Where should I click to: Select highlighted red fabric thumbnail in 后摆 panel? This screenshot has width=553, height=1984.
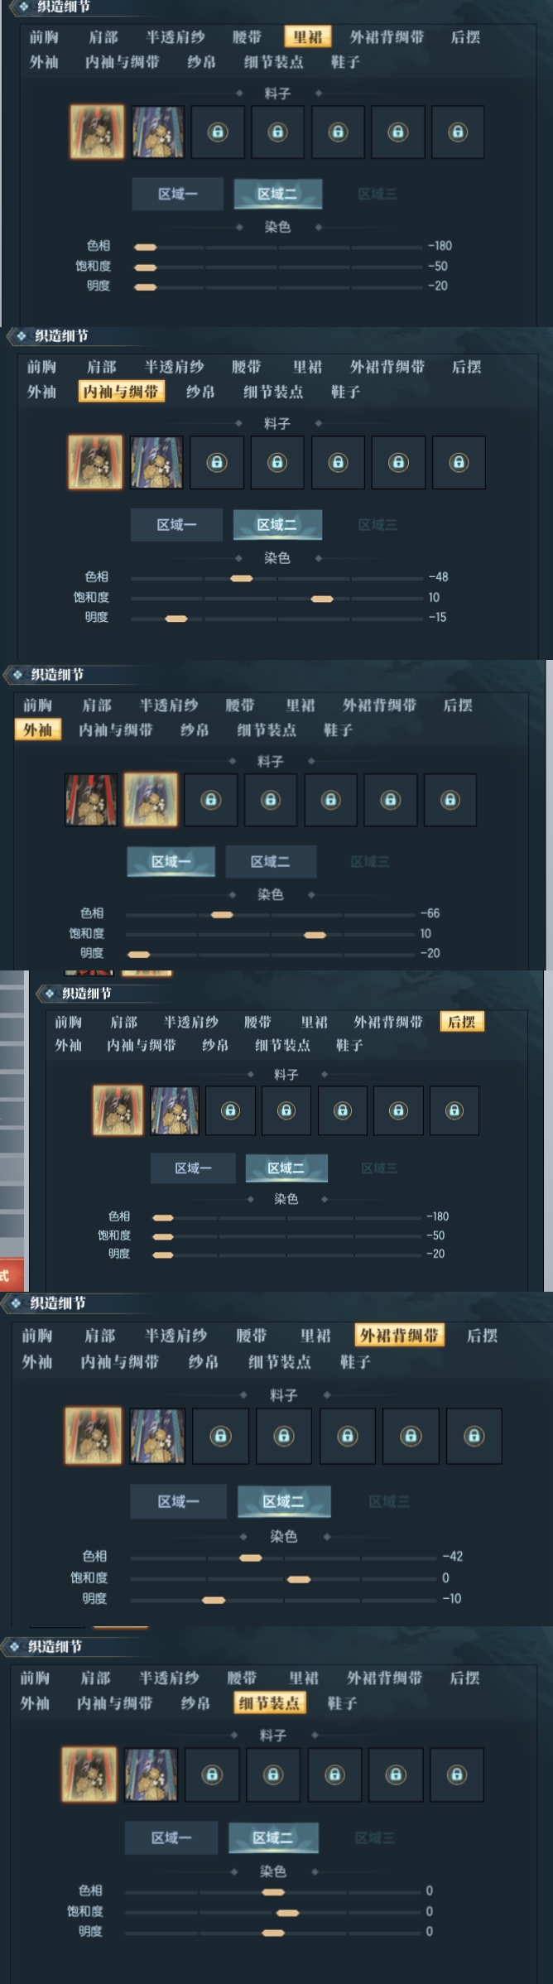tap(118, 1110)
